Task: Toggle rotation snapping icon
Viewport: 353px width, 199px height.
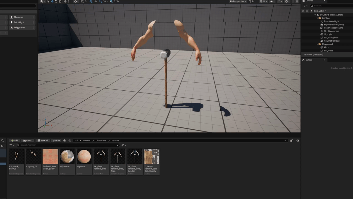Action: 101,1
